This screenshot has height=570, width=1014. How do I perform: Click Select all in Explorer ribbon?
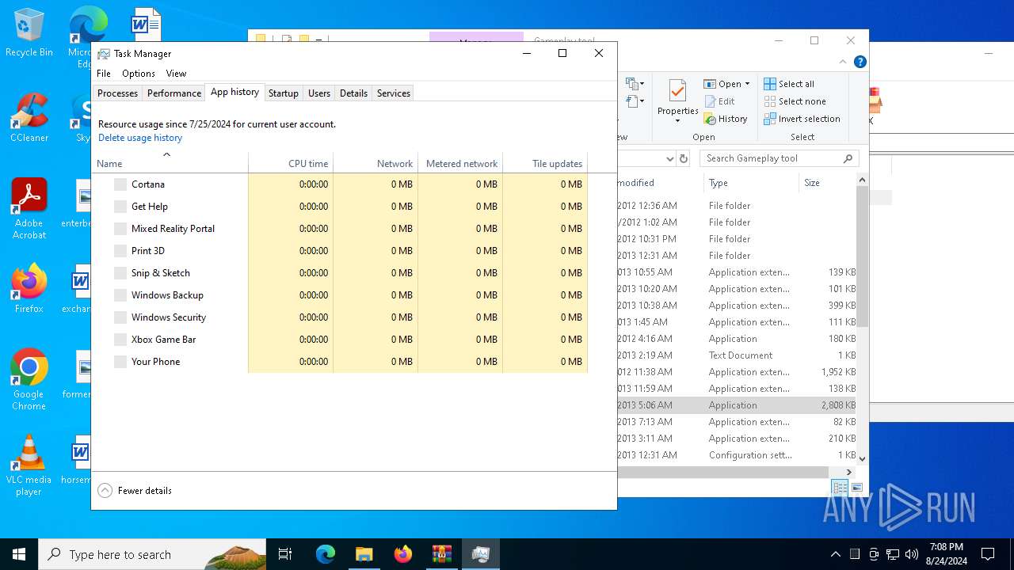(789, 84)
